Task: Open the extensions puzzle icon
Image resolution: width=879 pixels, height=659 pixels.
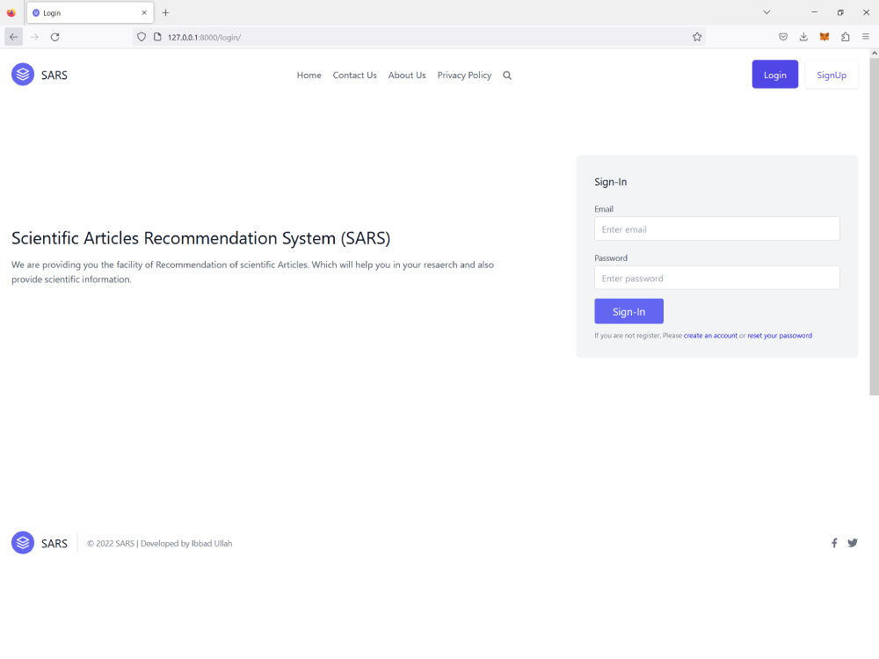Action: pyautogui.click(x=845, y=37)
